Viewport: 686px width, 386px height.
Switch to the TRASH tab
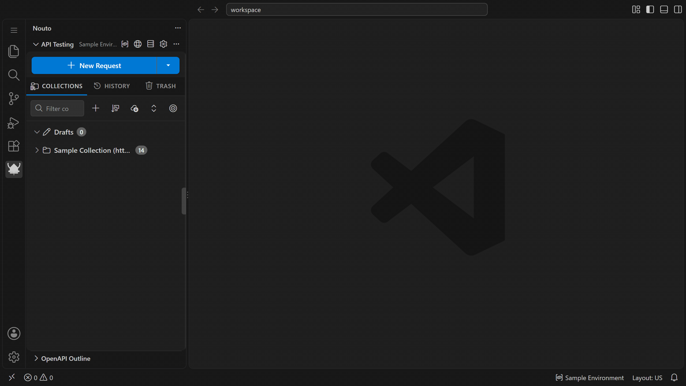161,86
